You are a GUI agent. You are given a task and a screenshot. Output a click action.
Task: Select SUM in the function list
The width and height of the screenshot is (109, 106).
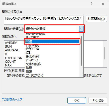[8, 47]
